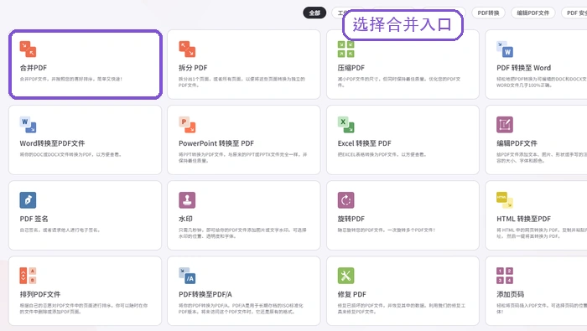
Task: Open the Excel 转换至 PDF title
Action: (x=364, y=143)
